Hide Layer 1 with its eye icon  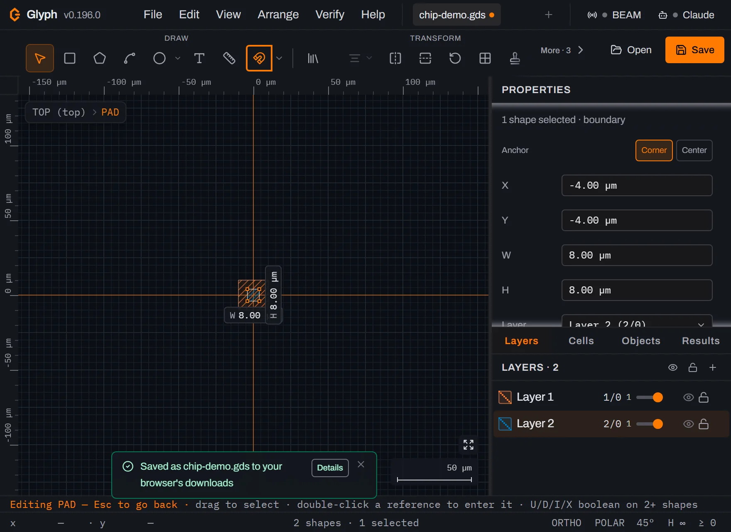688,397
